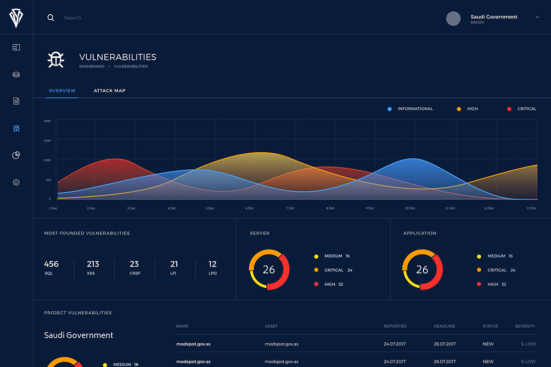The height and width of the screenshot is (367, 551).
Task: Click the Vulnerabilities breadcrumb link
Action: click(x=131, y=67)
